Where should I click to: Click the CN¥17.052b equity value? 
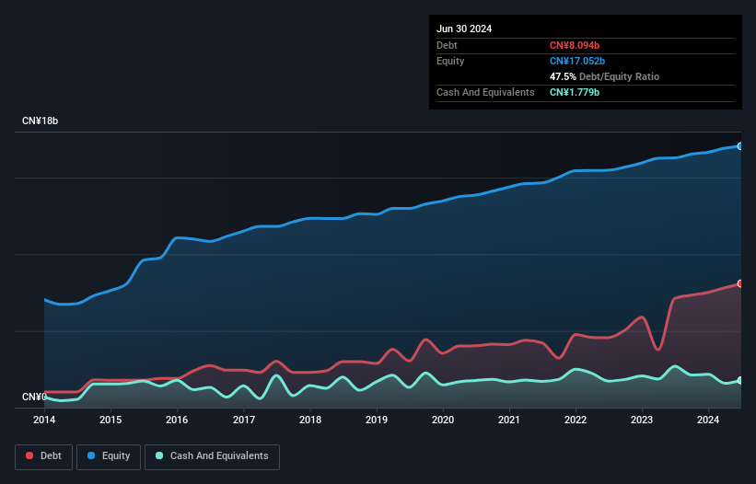(577, 61)
